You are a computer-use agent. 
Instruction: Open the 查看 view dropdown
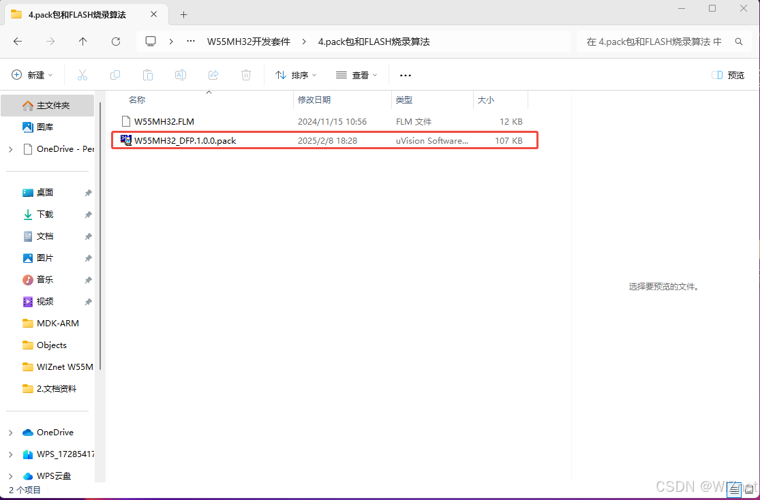point(356,75)
